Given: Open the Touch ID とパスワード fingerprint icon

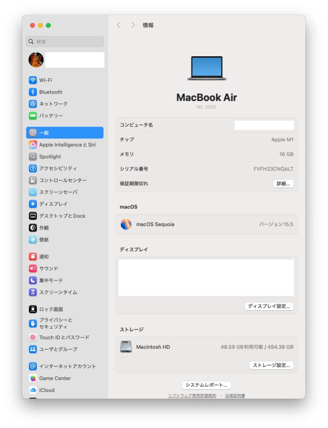Looking at the screenshot, I should coord(33,337).
